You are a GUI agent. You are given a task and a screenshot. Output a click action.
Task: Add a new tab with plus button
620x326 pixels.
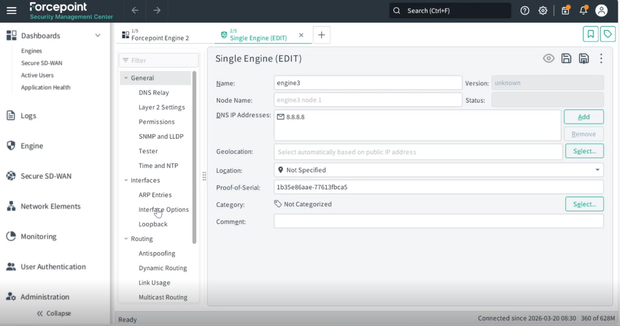[321, 35]
